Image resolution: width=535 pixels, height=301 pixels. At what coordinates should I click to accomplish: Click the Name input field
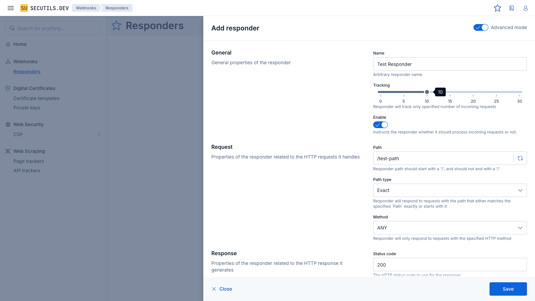pos(450,64)
